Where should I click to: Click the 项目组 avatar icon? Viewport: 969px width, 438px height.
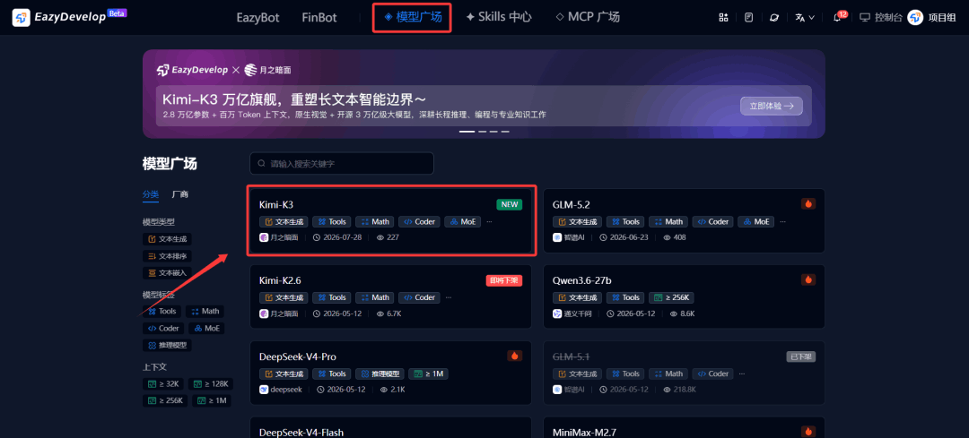click(915, 17)
